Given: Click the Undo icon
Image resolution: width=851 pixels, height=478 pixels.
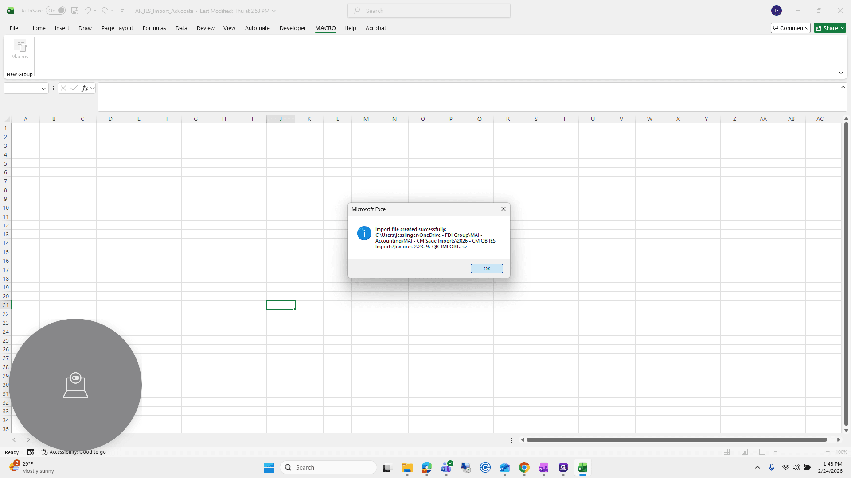Looking at the screenshot, I should coord(87,10).
